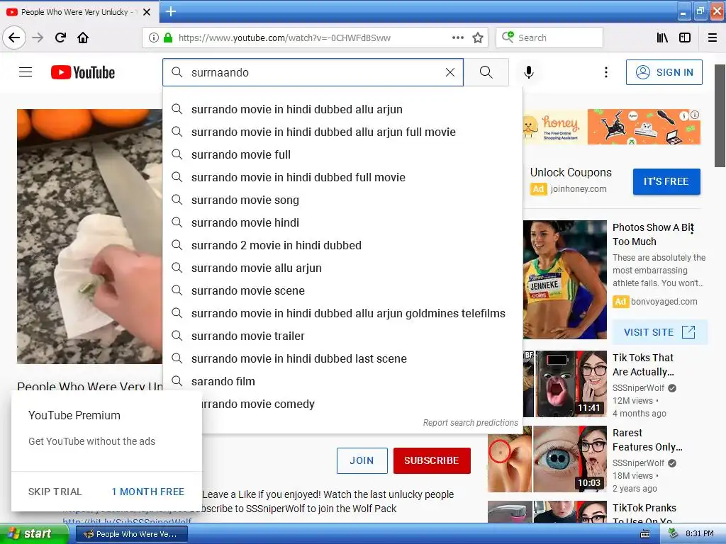The height and width of the screenshot is (544, 726).
Task: Open the YouTube guide hamburger menu
Action: [x=26, y=72]
